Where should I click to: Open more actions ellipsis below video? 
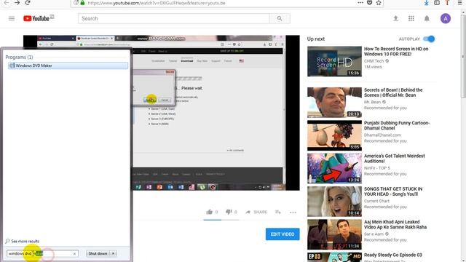coord(293,212)
